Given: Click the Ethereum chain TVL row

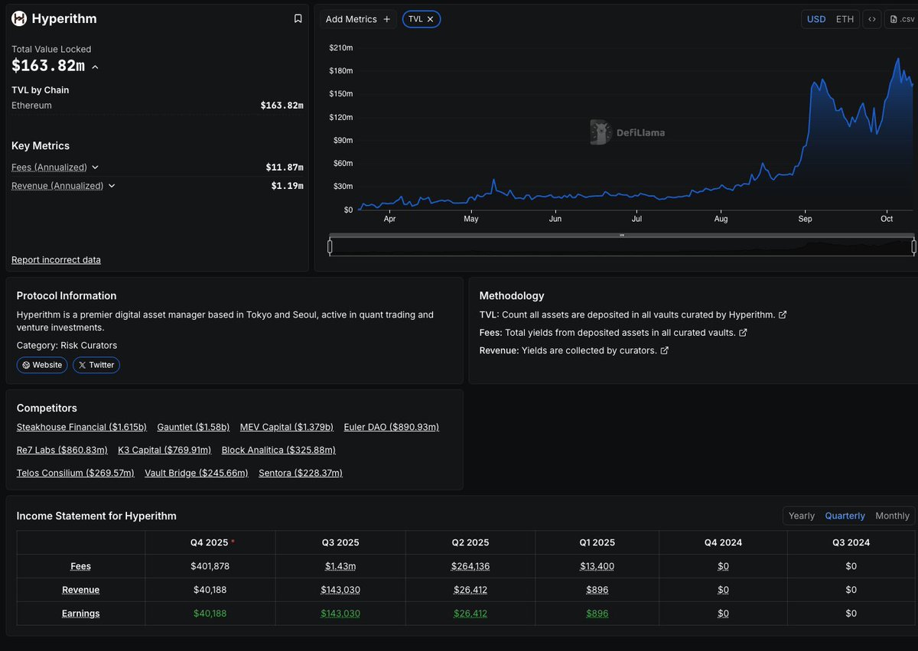Looking at the screenshot, I should (157, 105).
